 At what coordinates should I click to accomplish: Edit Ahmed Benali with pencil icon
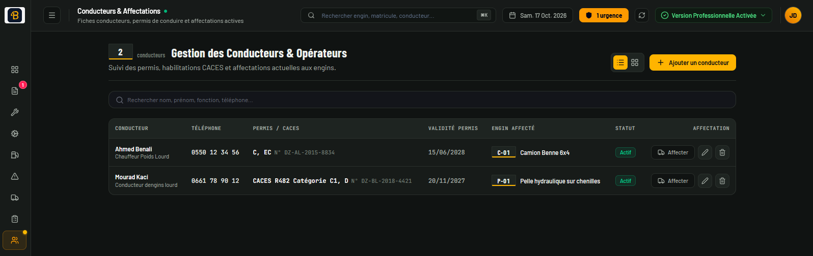[705, 152]
